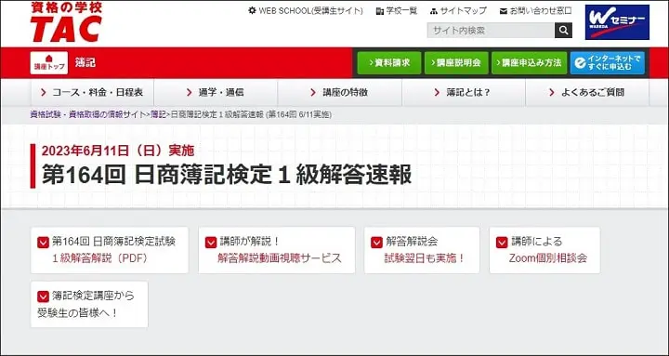Viewport: 669px width, 356px height.
Task: Click the green 資料請求 button
Action: 389,63
